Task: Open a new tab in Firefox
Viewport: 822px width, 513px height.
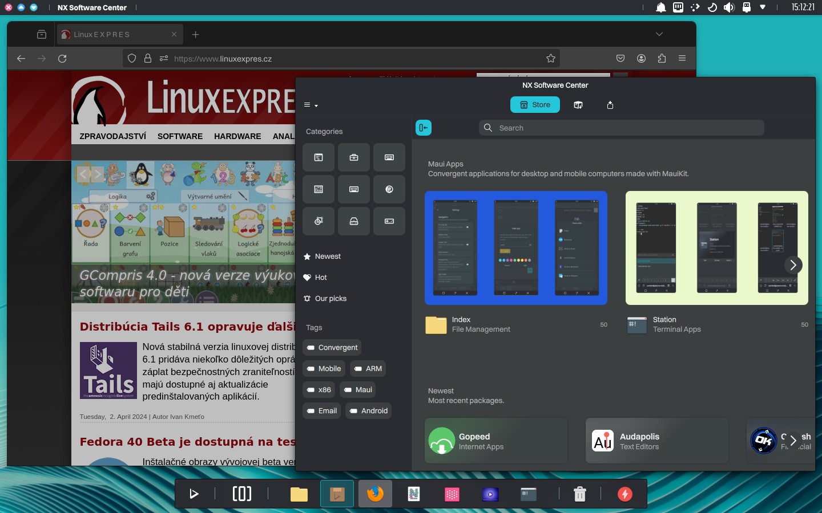Action: 195,34
